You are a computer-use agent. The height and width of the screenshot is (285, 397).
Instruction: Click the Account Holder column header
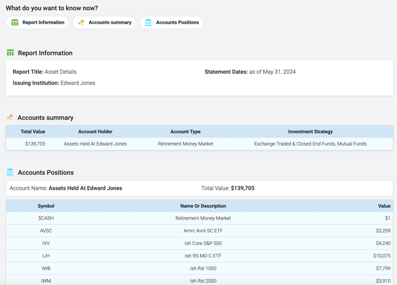95,132
